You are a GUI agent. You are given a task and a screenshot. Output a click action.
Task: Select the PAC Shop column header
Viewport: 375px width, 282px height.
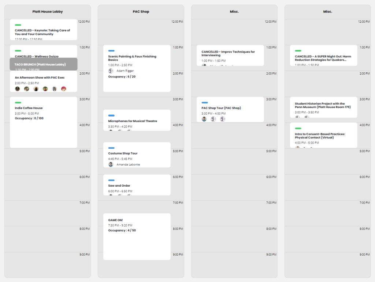[141, 11]
